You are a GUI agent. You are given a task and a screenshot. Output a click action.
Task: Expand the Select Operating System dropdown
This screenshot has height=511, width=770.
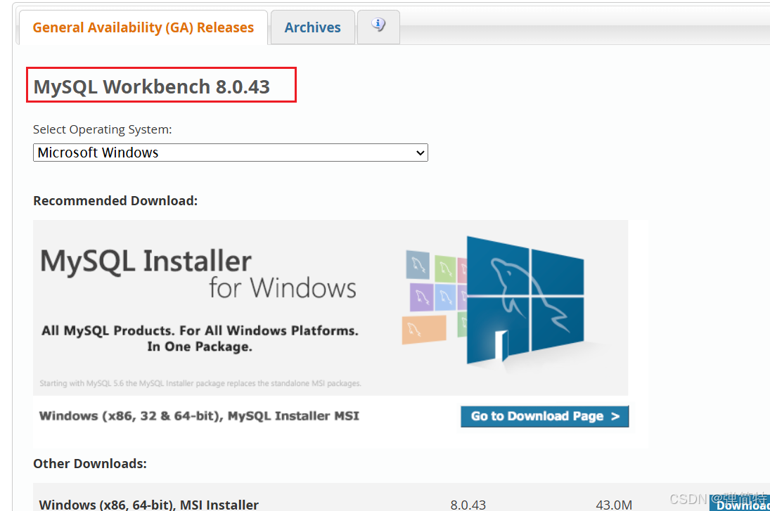pos(231,153)
